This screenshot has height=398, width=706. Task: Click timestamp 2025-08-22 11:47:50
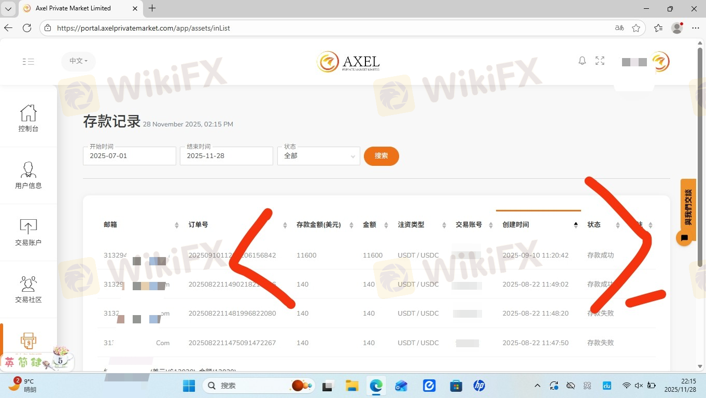(535, 343)
